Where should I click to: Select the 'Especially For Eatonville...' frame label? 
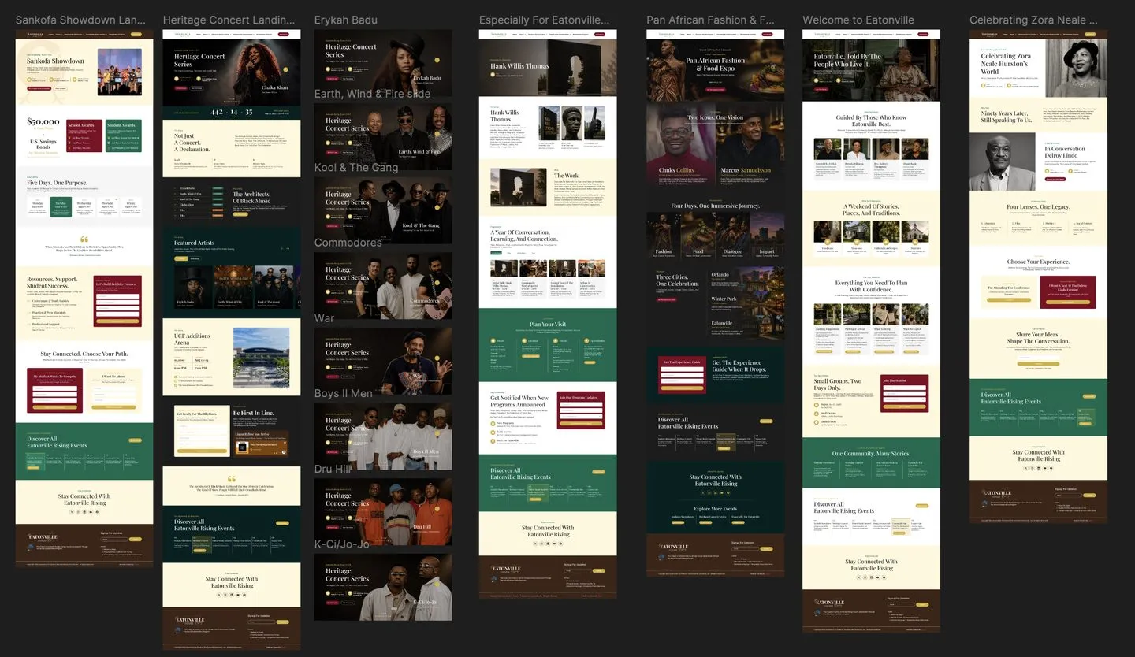click(544, 20)
